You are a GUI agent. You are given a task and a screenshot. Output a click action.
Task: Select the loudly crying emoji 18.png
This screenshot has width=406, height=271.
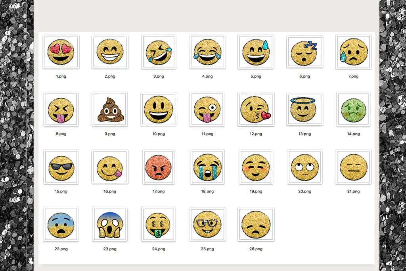(207, 167)
